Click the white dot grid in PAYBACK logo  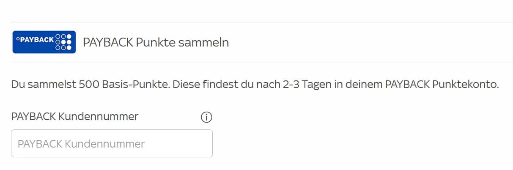pos(63,42)
